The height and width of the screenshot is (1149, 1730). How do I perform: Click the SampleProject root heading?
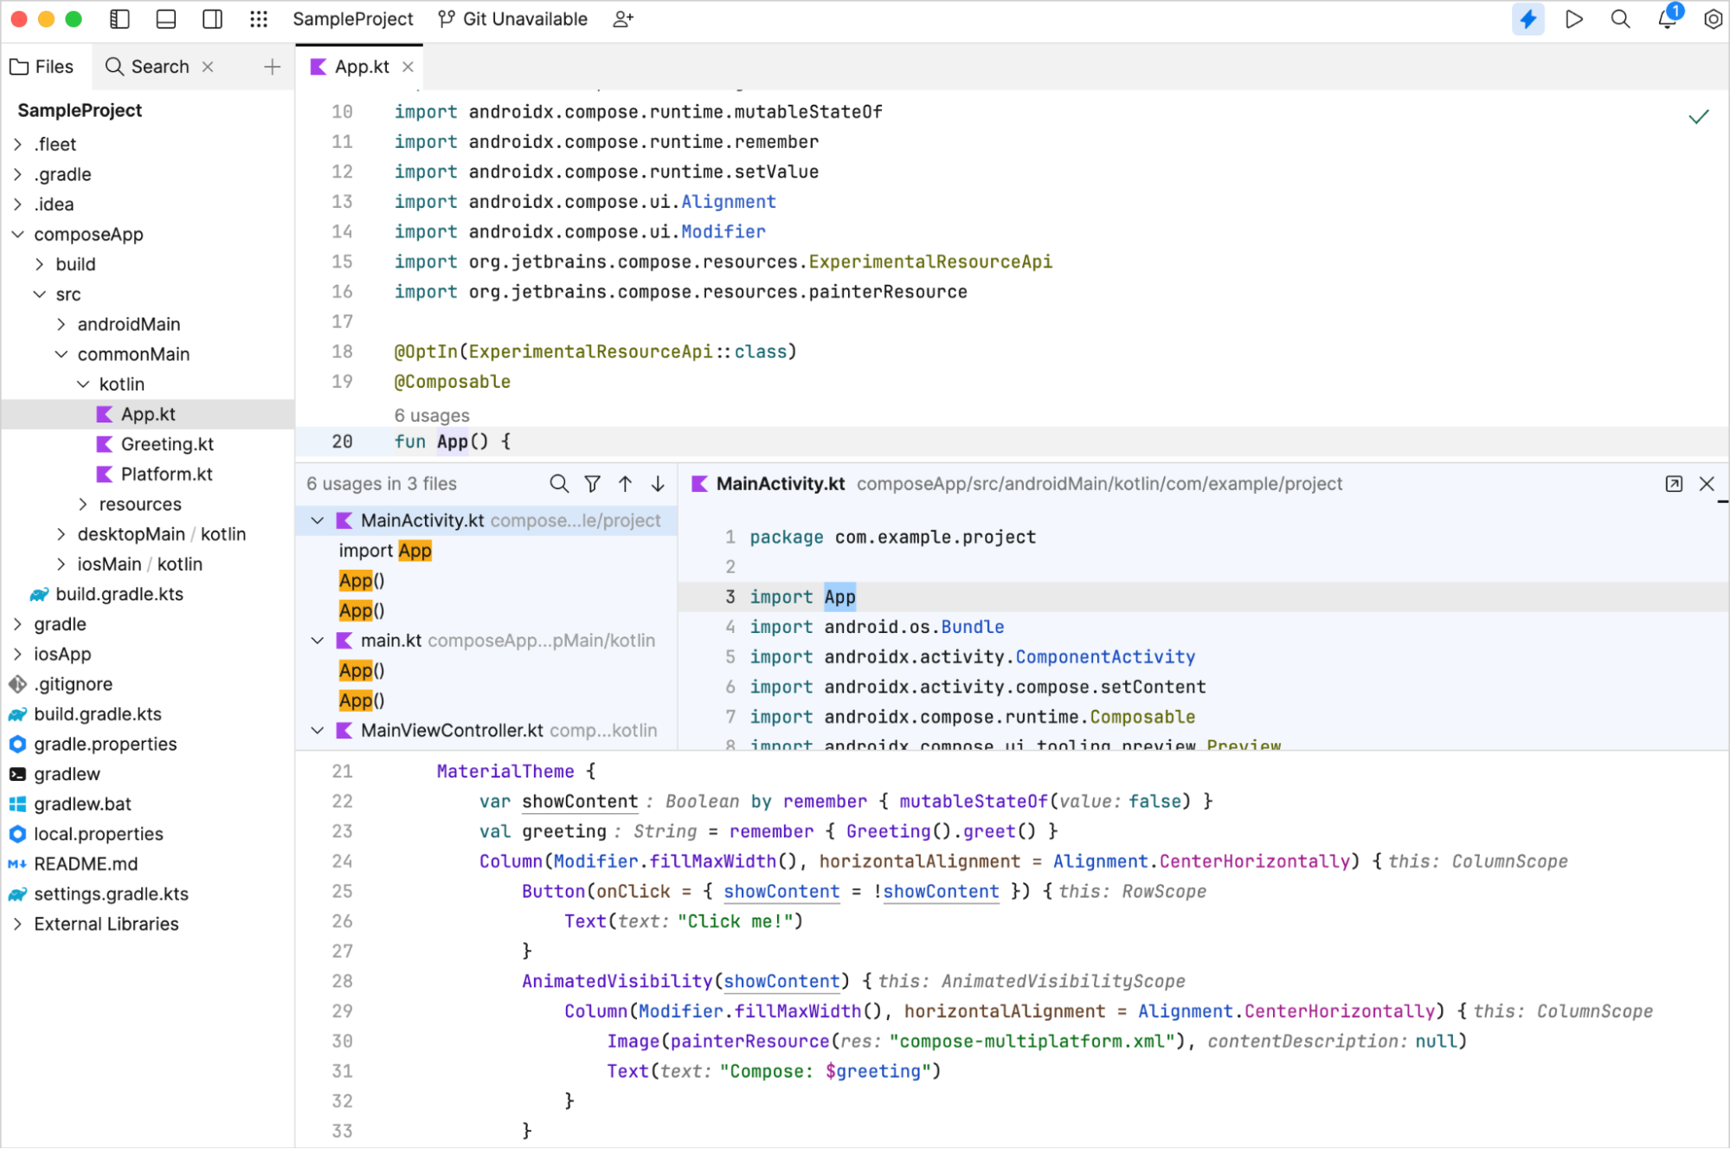click(80, 110)
